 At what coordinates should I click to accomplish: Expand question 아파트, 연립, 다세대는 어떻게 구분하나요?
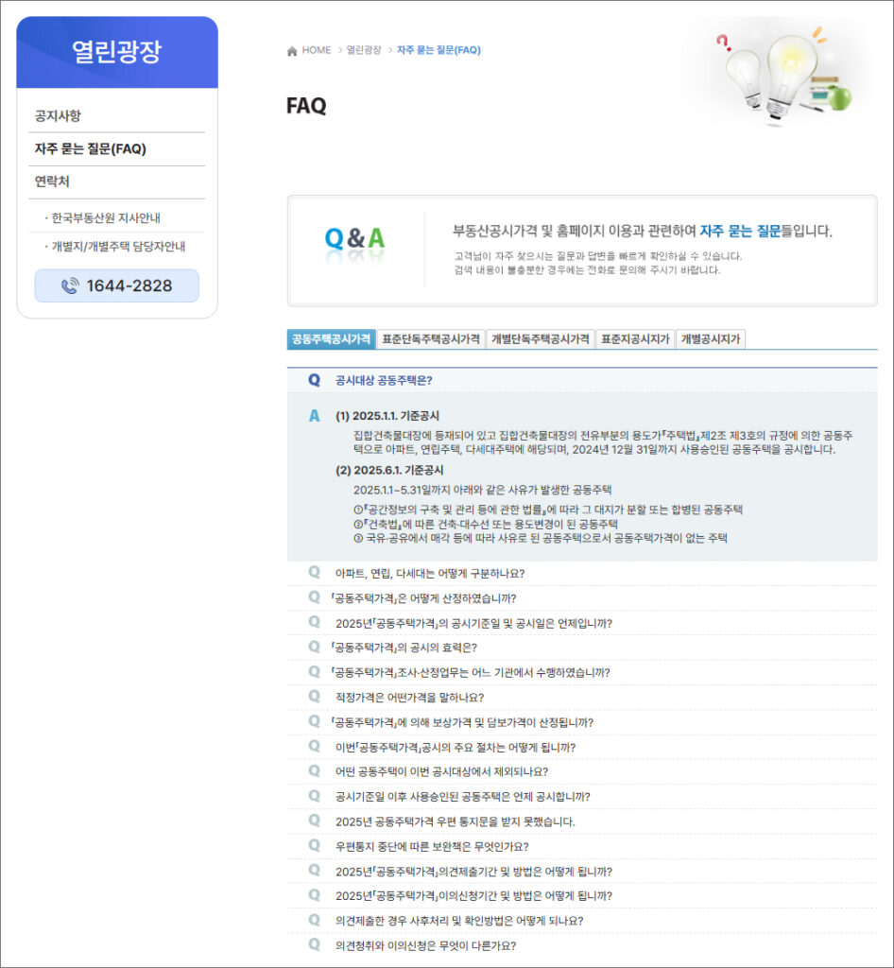click(x=430, y=573)
